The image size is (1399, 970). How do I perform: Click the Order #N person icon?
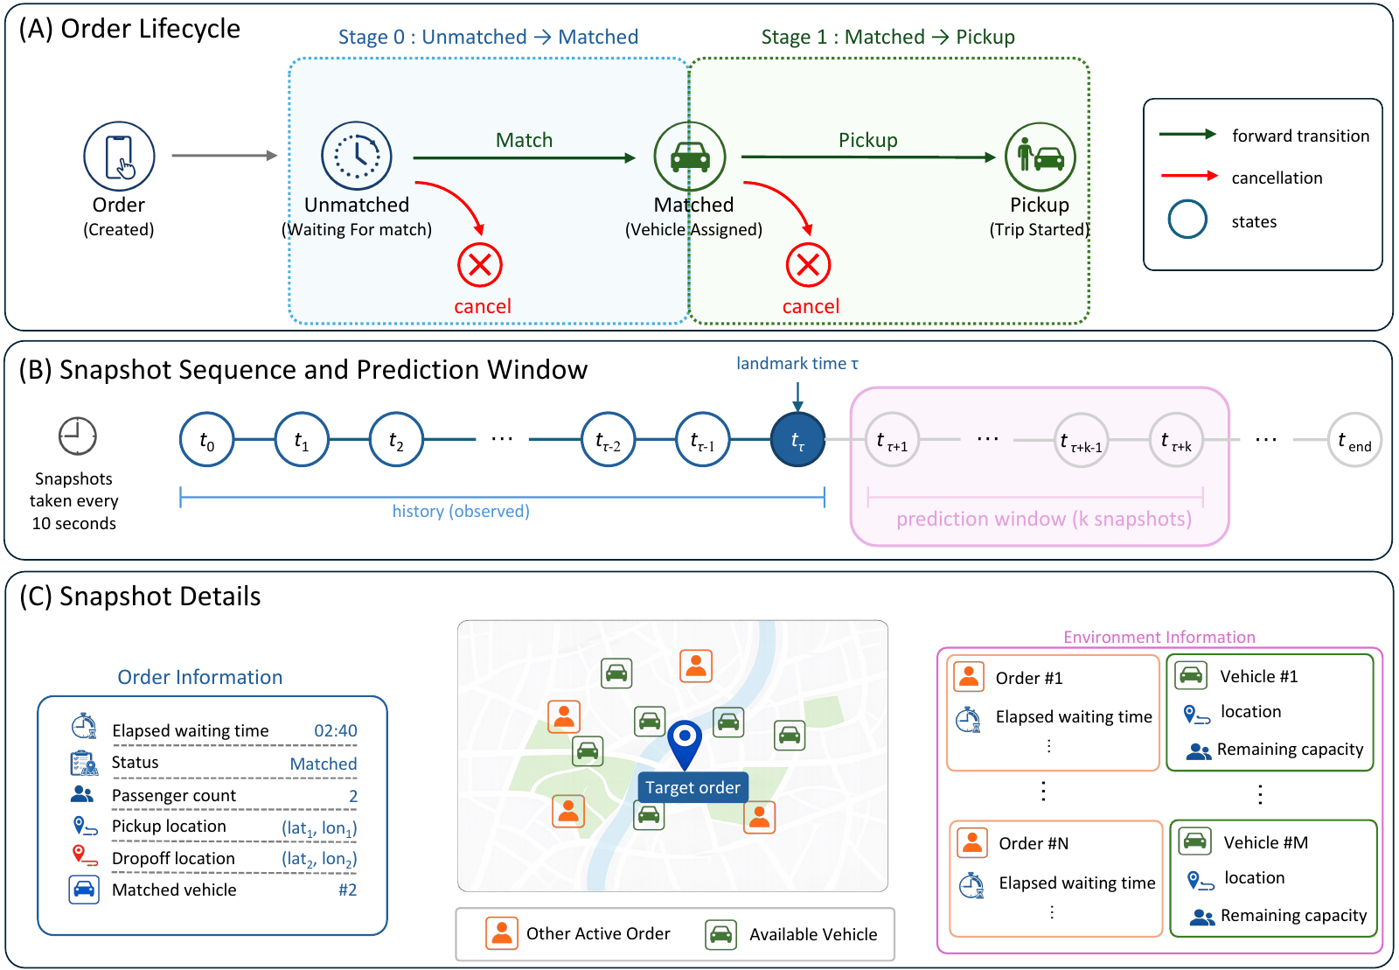coord(972,842)
